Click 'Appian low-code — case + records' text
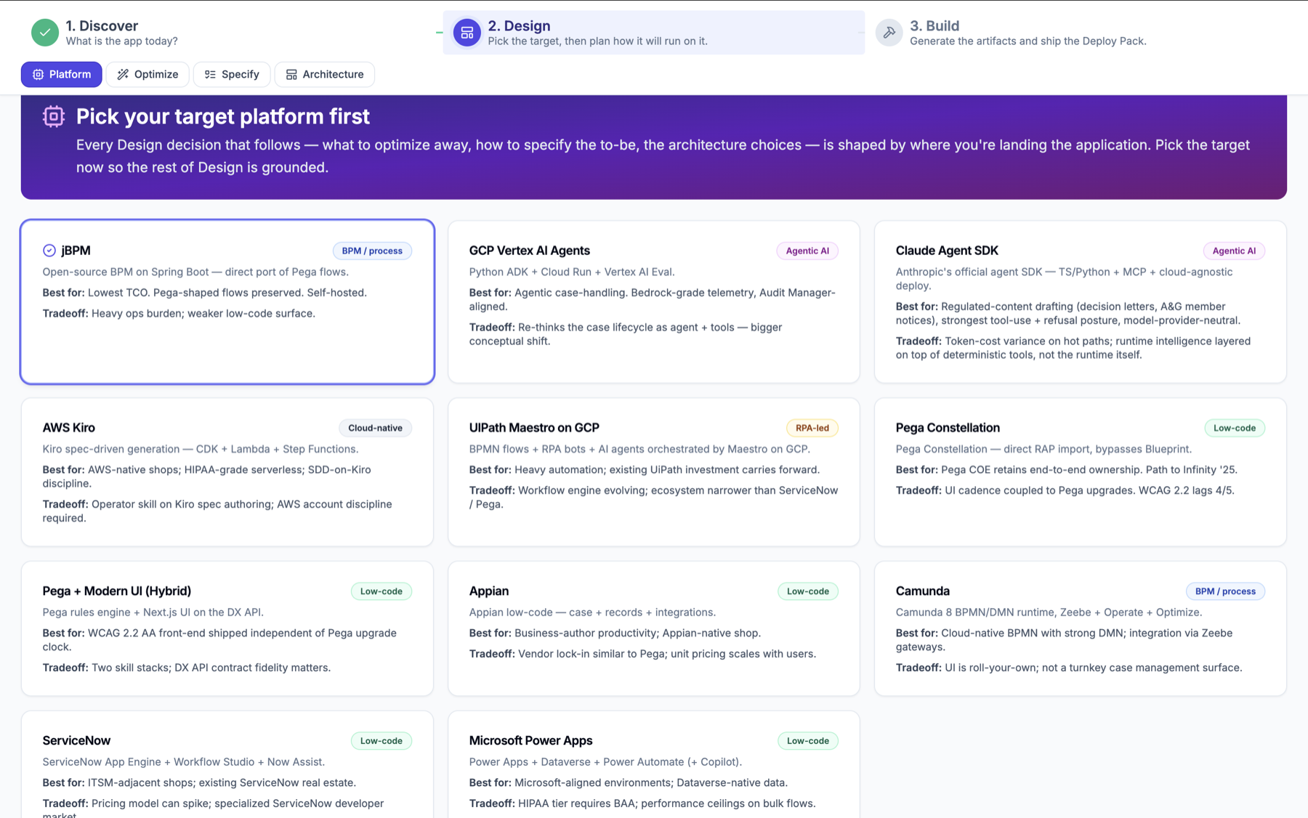Screen dimensions: 1308x818 coord(592,612)
